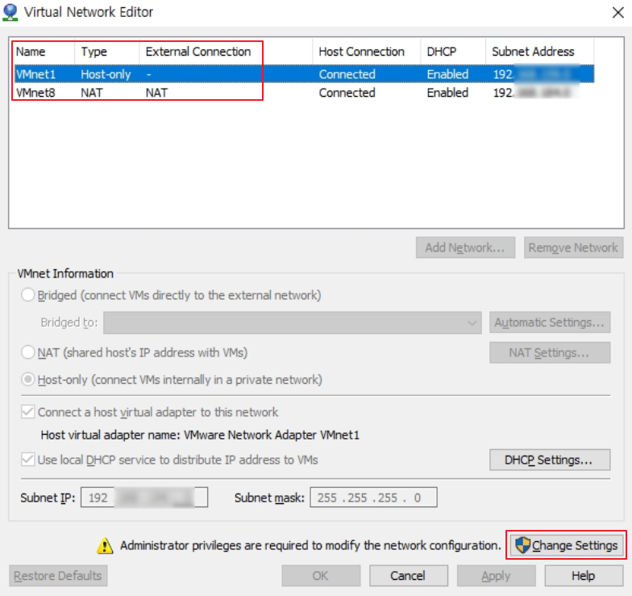Click Restore Defaults button
Screen dimensions: 632x596
(x=58, y=576)
